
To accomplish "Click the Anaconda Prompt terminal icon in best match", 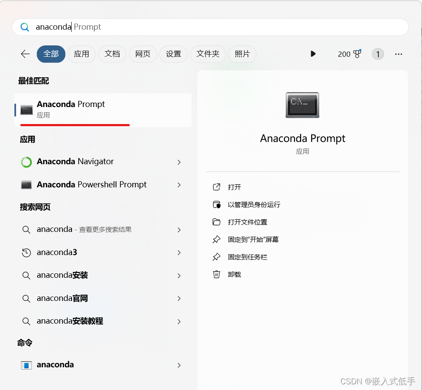I will [26, 110].
